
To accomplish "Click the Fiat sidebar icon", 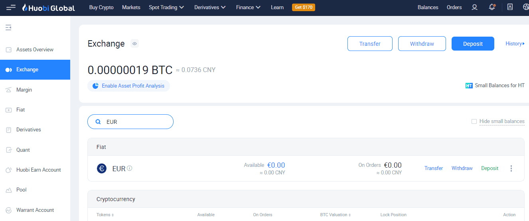I will [8, 110].
